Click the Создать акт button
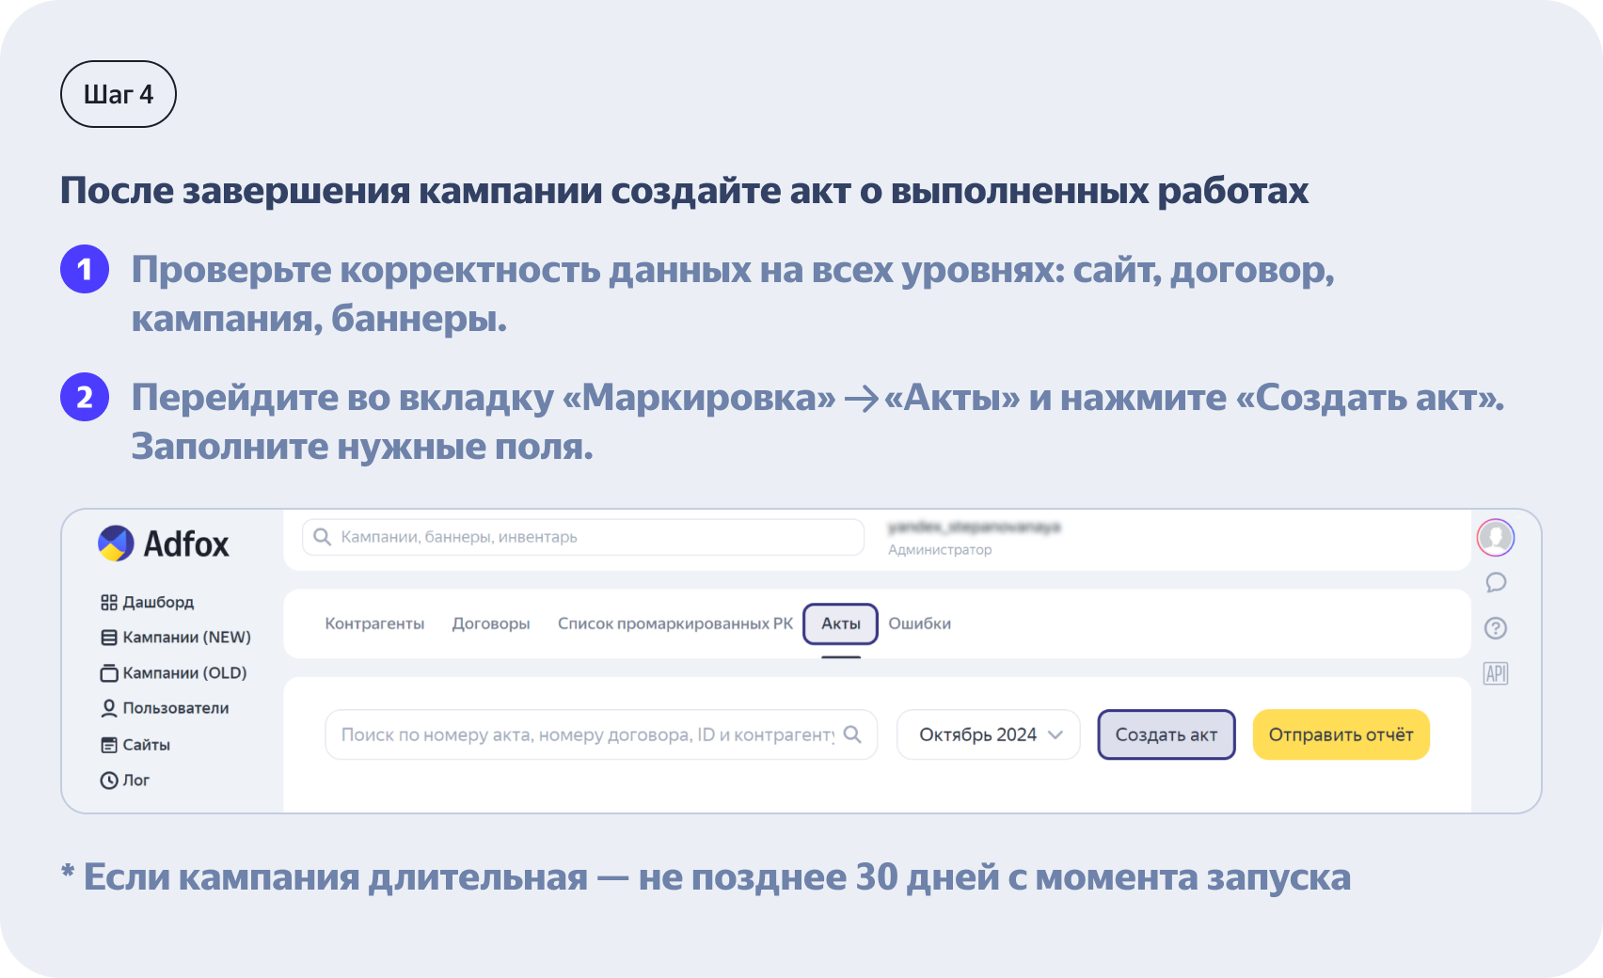The width and height of the screenshot is (1603, 978). (1167, 734)
